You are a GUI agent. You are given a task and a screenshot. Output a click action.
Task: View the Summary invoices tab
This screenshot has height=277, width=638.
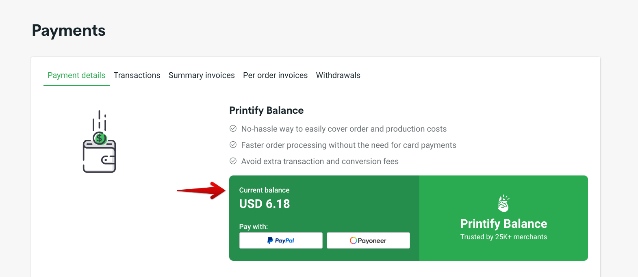[202, 75]
